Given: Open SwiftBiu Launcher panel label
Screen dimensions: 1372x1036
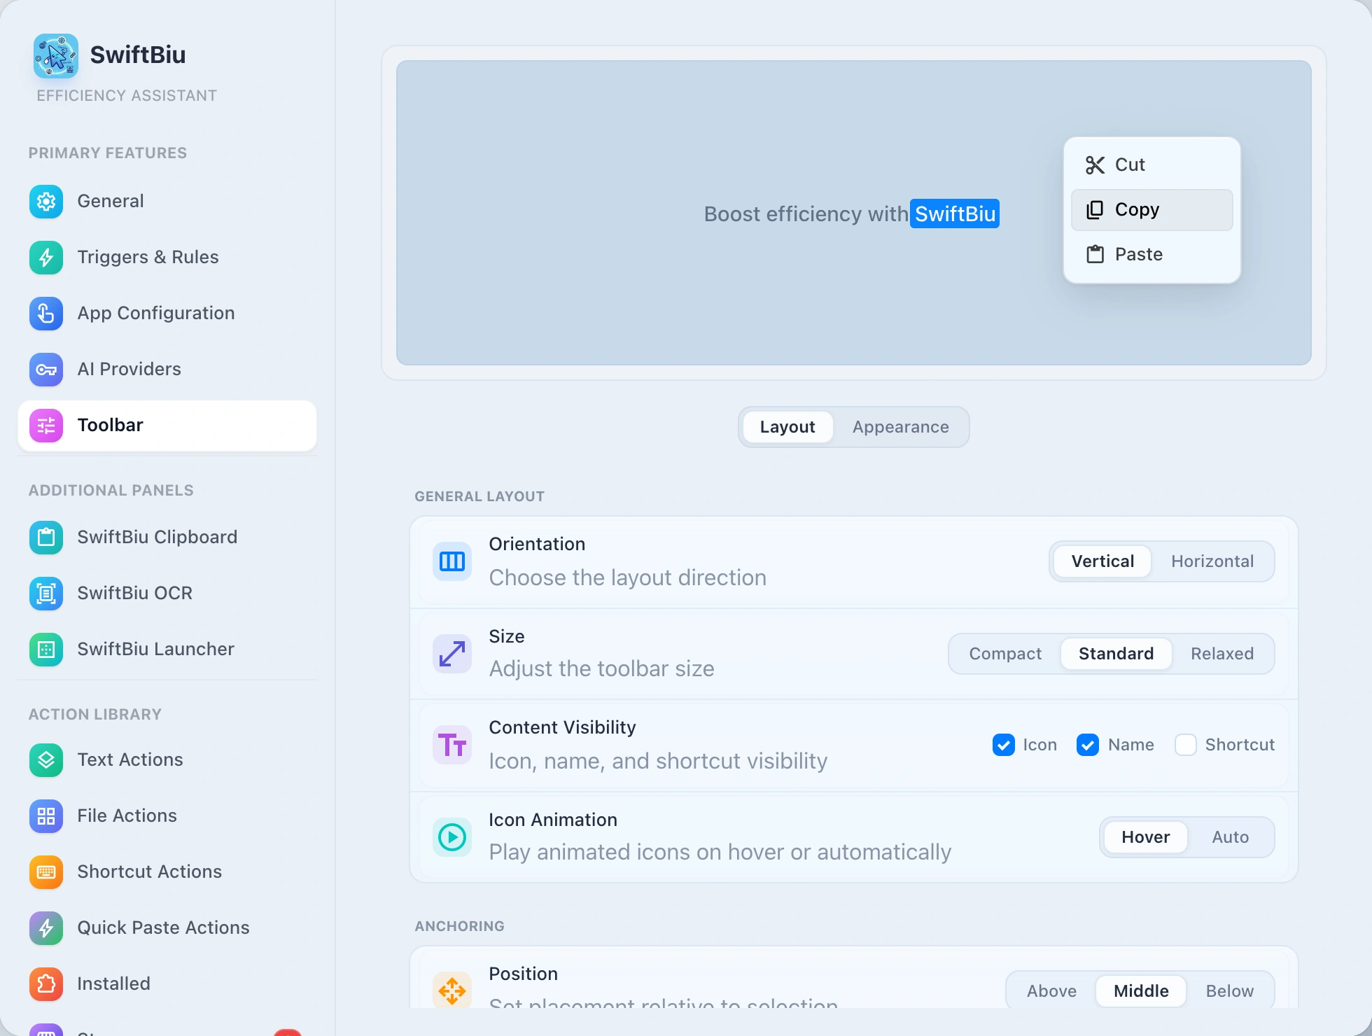Looking at the screenshot, I should tap(156, 650).
